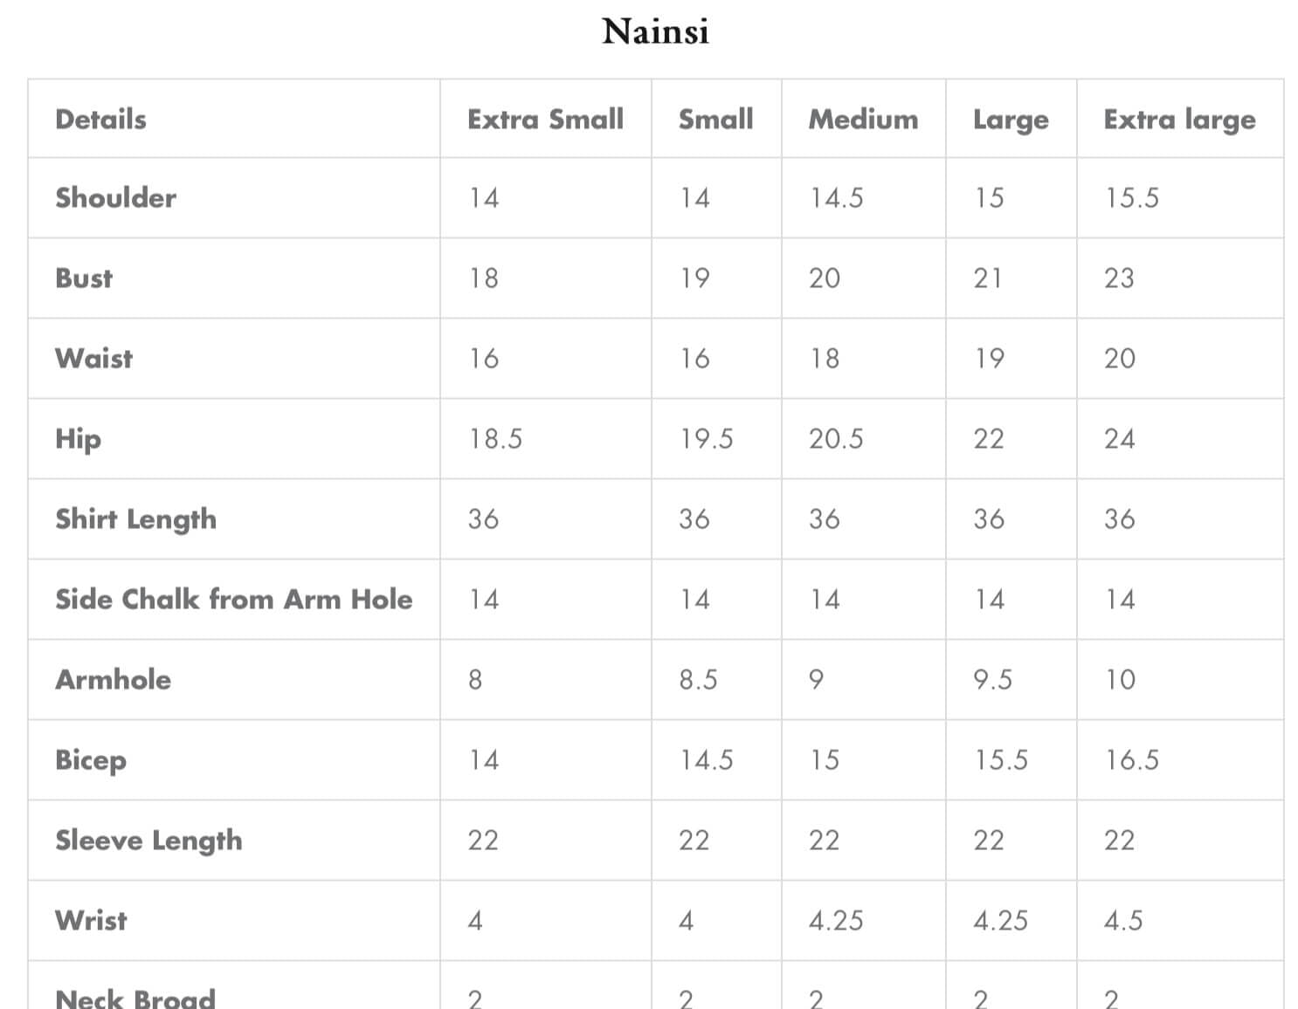Select the Medium column header
The image size is (1298, 1009).
click(x=863, y=120)
